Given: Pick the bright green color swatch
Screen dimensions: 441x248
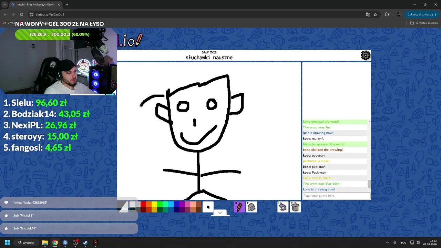Looking at the screenshot, I should pos(160,204).
